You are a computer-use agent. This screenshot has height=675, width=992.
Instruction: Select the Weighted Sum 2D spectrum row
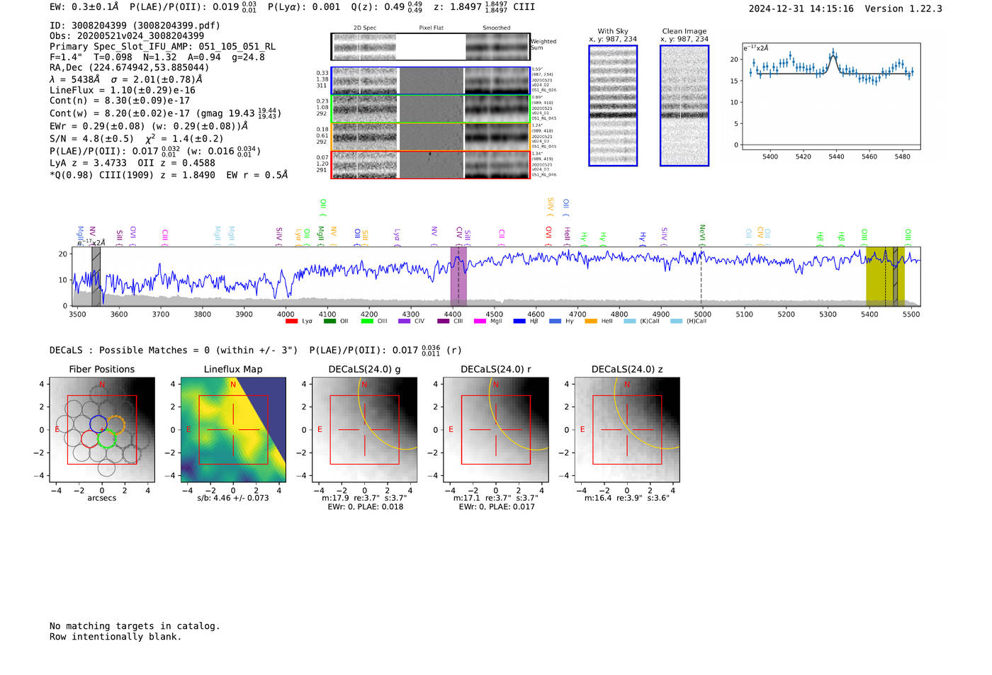[x=430, y=47]
